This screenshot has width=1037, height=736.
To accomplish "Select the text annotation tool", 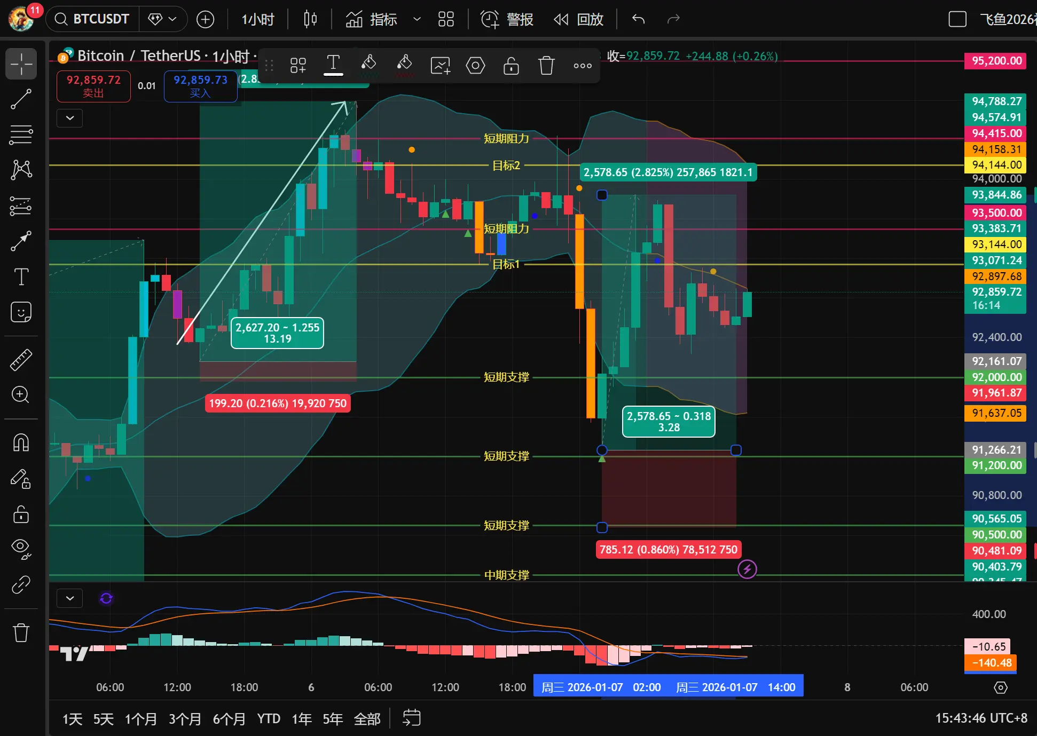I will pos(21,277).
